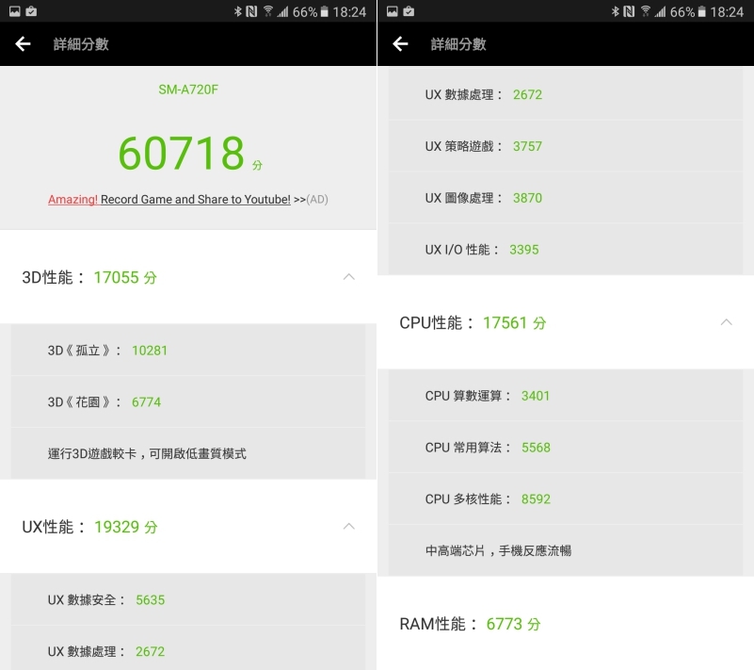This screenshot has width=754, height=670.
Task: Select the 3D《孤立》 10281 row
Action: pyautogui.click(x=188, y=350)
